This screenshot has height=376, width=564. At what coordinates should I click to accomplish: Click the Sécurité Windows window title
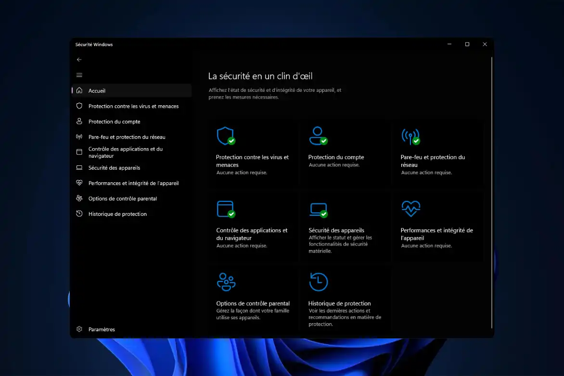click(94, 45)
